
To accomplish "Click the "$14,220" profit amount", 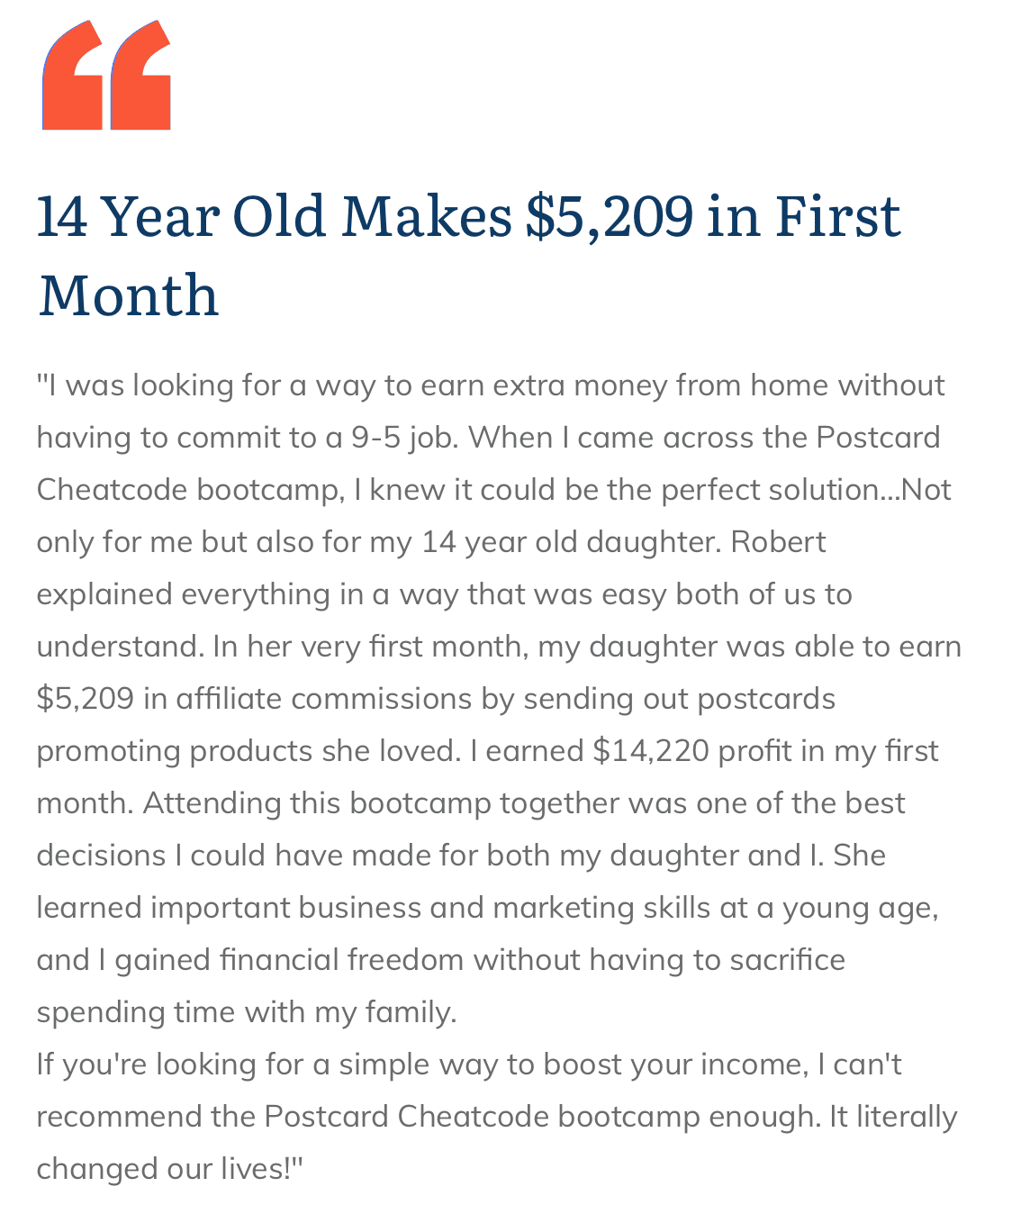I will [x=651, y=751].
